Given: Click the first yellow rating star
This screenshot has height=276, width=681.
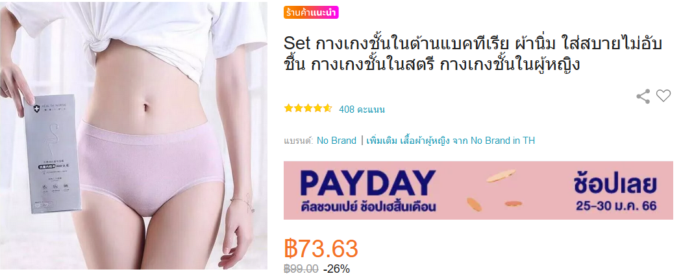Looking at the screenshot, I should (289, 108).
